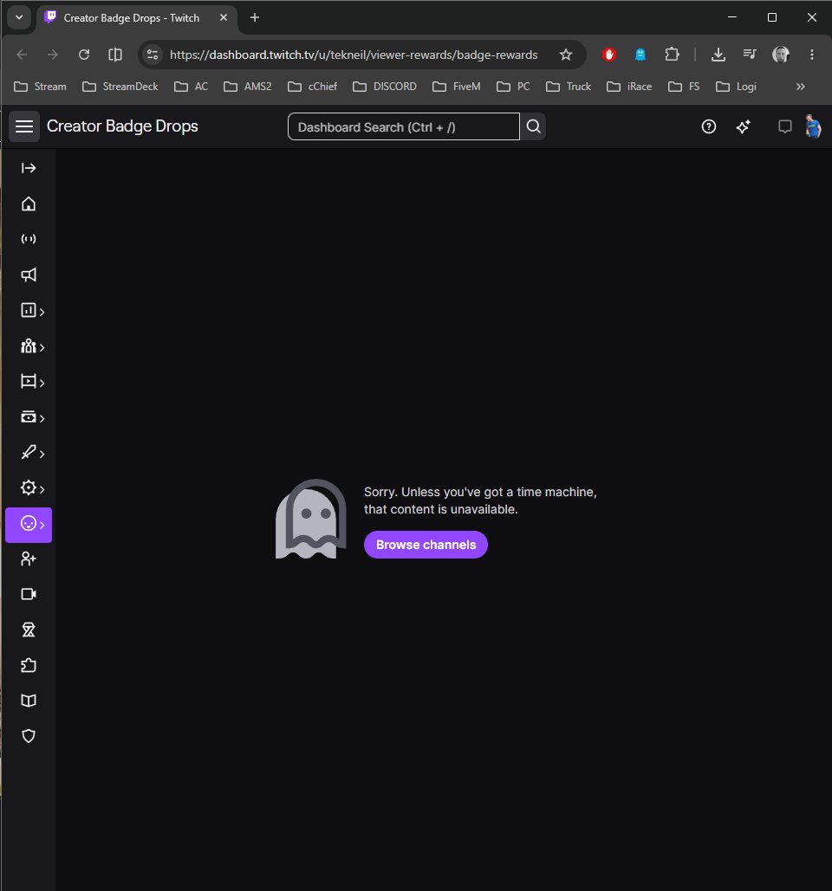
Task: Open the Help question mark icon
Action: click(709, 126)
